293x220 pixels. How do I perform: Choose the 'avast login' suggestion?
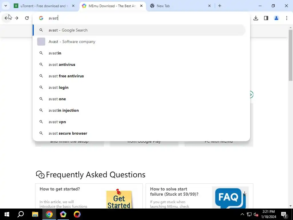pos(139,87)
